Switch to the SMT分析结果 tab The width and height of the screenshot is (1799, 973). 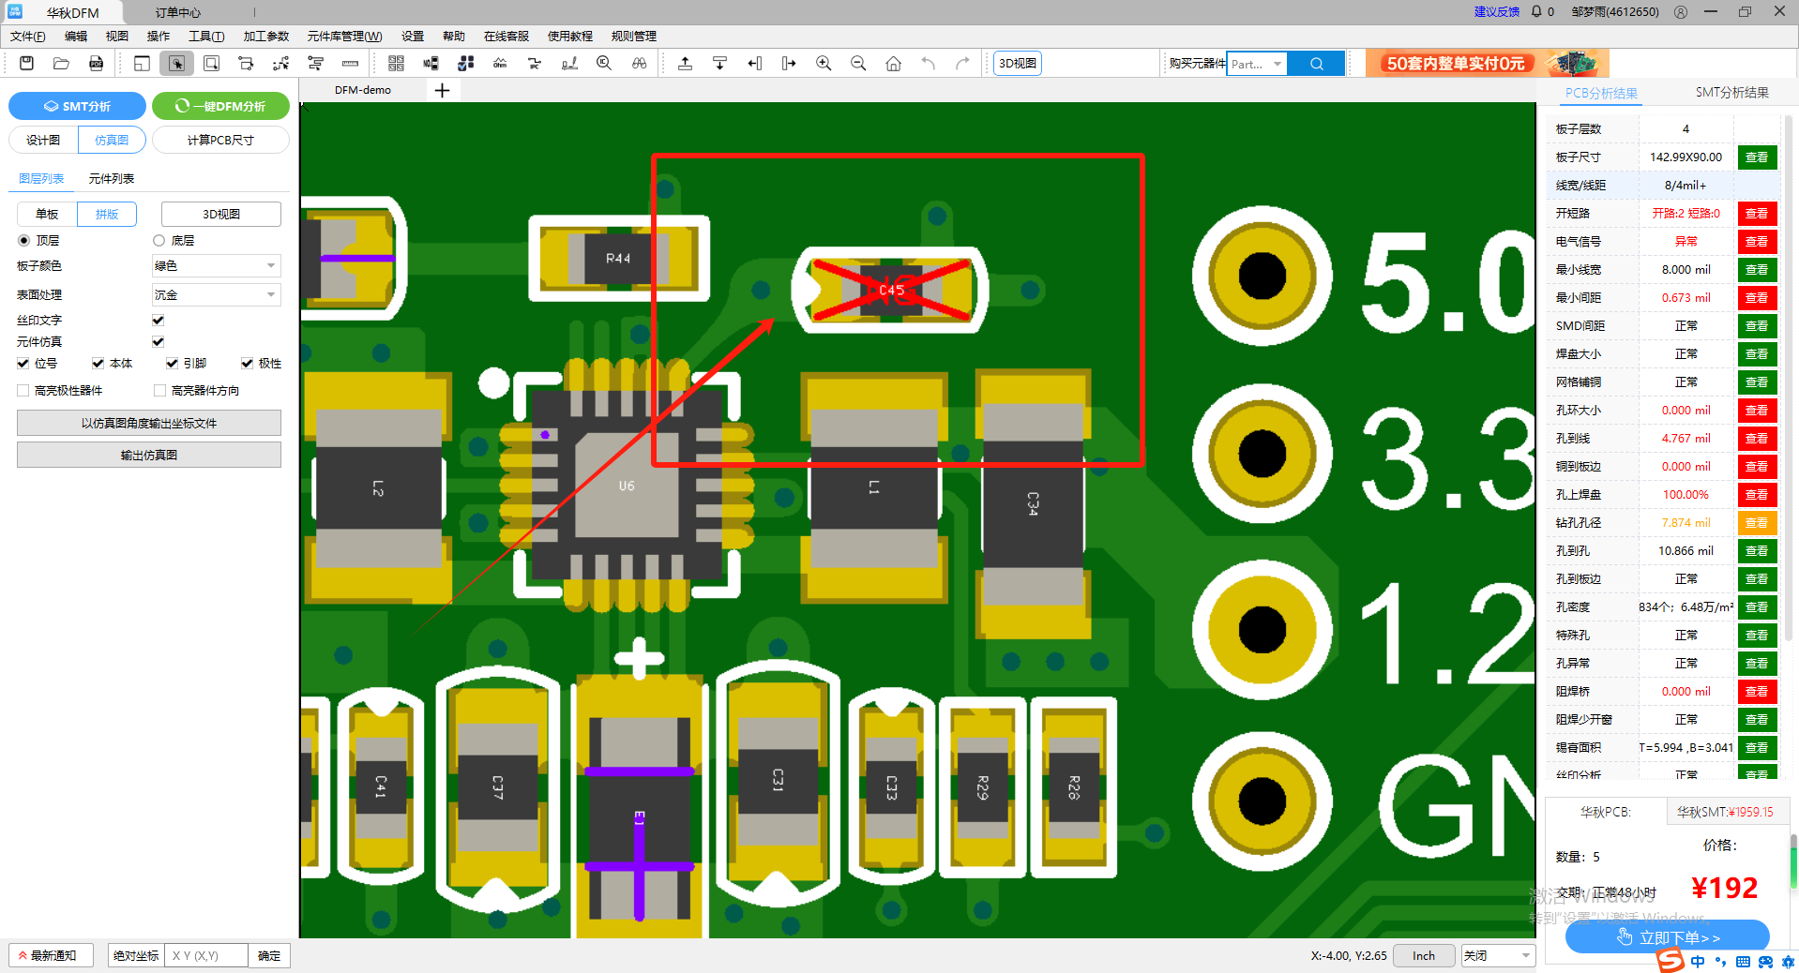click(1731, 93)
